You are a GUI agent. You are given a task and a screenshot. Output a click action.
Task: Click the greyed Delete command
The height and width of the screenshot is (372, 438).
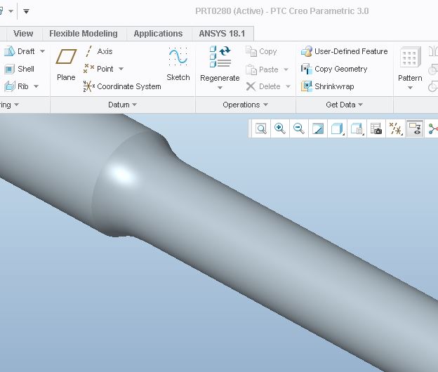[x=263, y=86]
